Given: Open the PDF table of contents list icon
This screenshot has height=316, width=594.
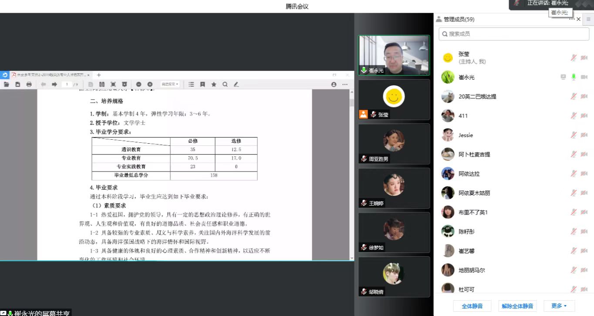Looking at the screenshot, I should [191, 84].
